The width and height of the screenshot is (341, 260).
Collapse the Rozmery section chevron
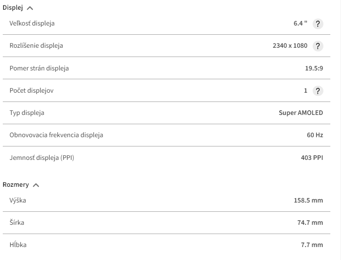[x=36, y=185]
